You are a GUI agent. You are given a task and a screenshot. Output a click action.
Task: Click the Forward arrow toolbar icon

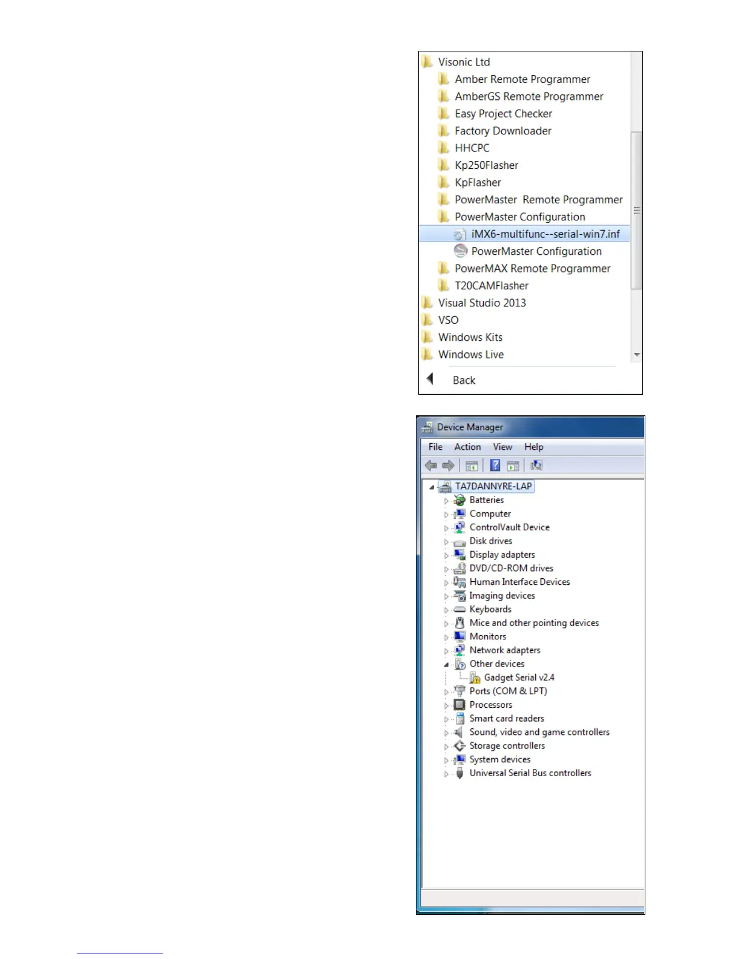pyautogui.click(x=448, y=466)
